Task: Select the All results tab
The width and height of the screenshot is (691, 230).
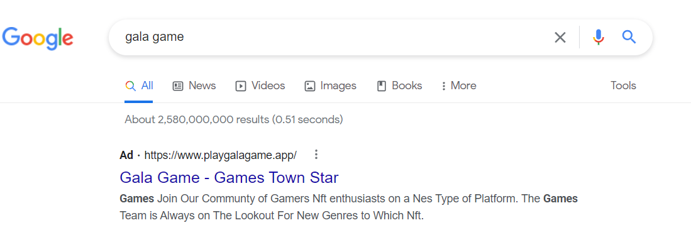Action: pyautogui.click(x=139, y=85)
